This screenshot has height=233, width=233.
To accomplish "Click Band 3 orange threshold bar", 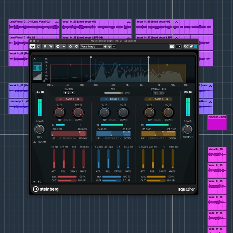I will click(x=158, y=134).
